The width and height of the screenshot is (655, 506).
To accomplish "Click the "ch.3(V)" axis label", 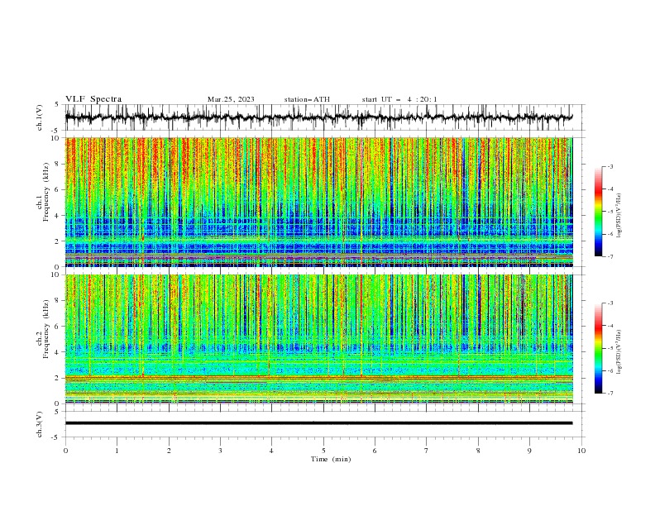I will click(40, 424).
